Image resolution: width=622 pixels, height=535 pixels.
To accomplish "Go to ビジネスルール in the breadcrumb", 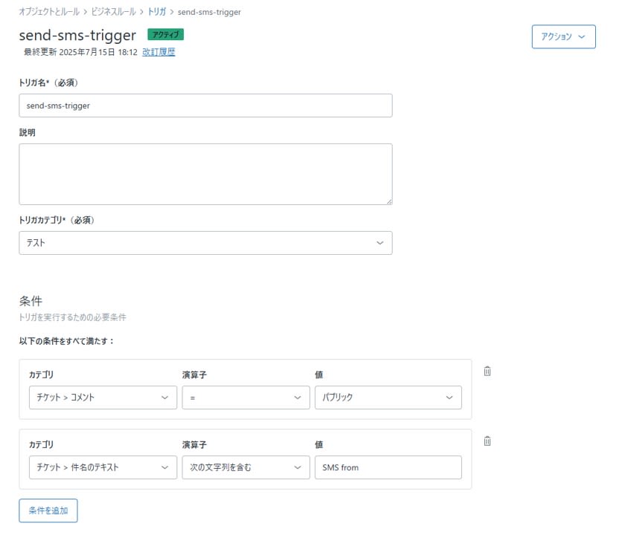I will tap(113, 12).
